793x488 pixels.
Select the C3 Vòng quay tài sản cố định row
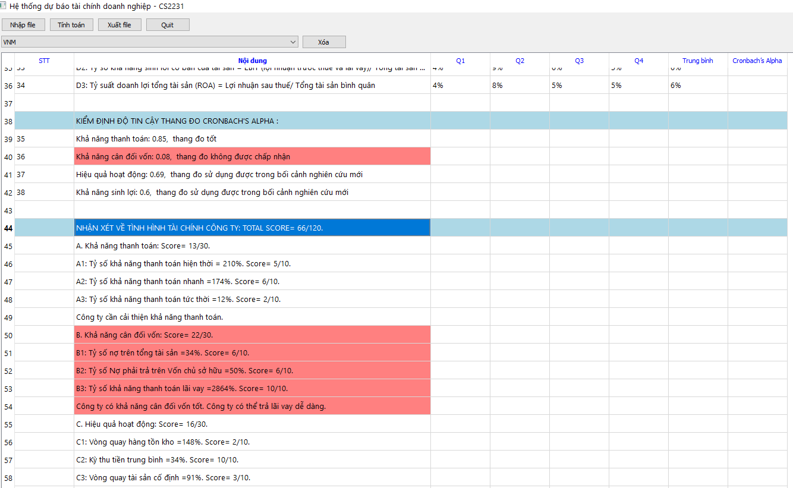click(x=253, y=477)
